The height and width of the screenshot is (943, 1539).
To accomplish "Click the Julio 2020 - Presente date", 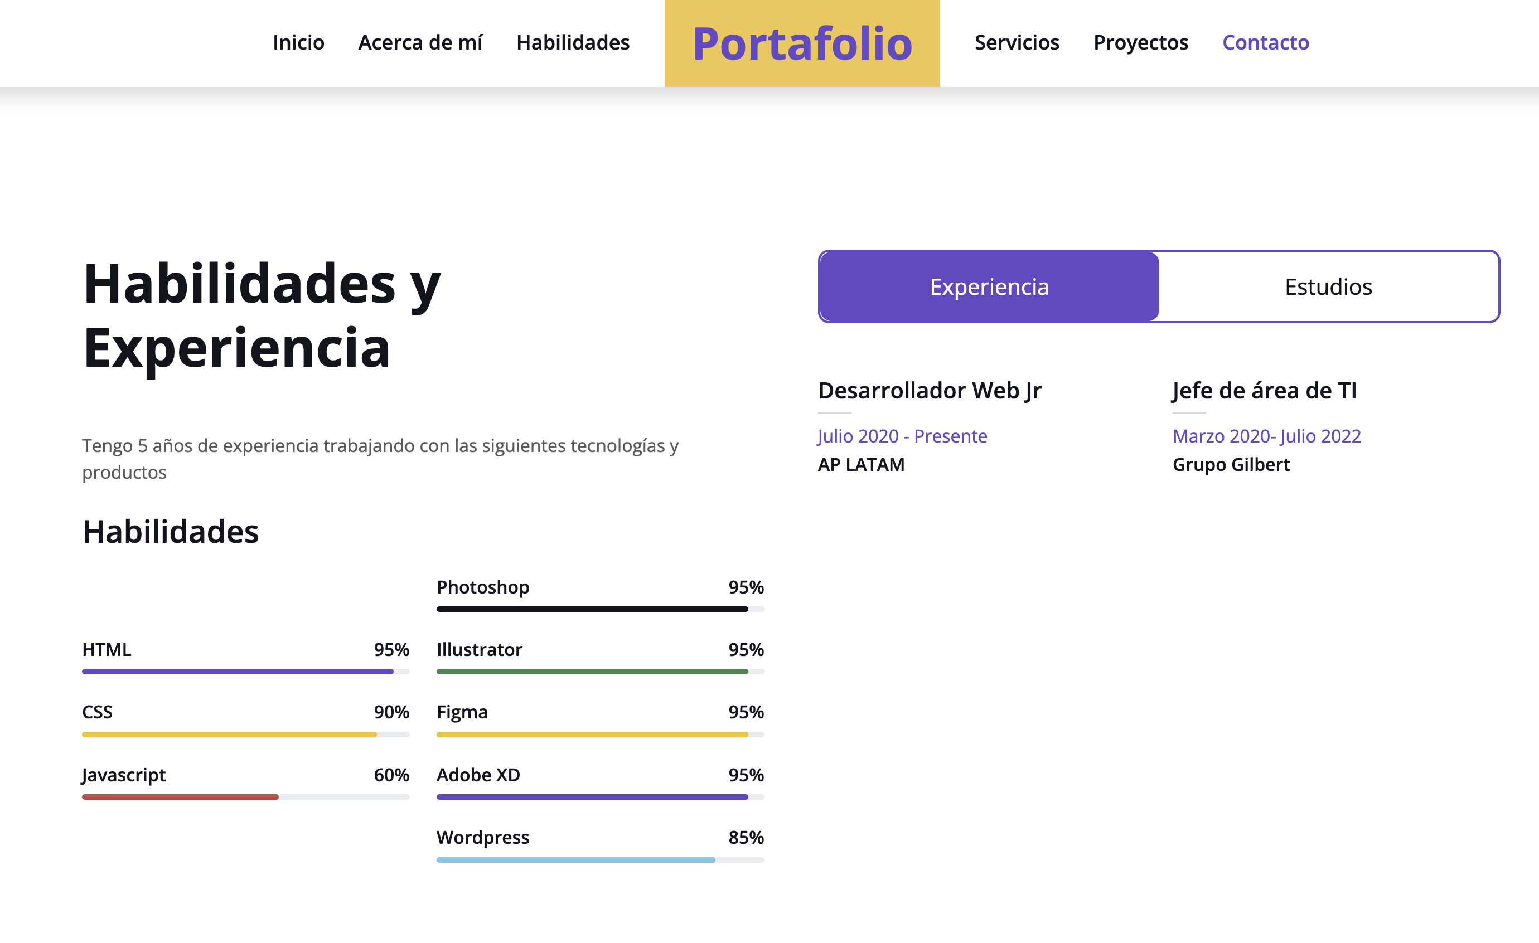I will pyautogui.click(x=902, y=436).
